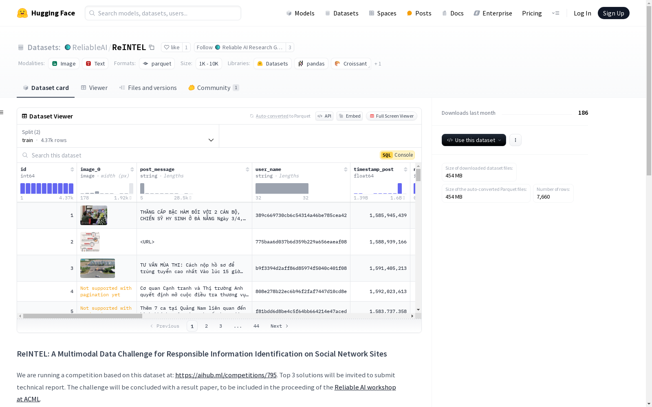
Task: Like the ReINTEL dataset
Action: click(x=172, y=47)
